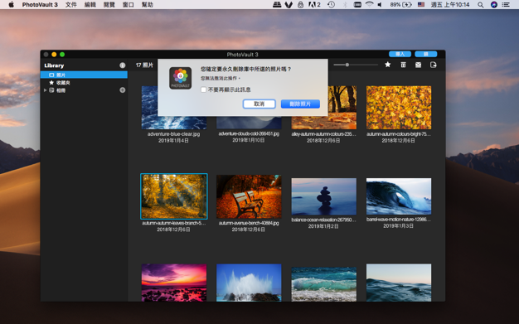The image size is (519, 324).
Task: Click the Adobe icon in menu bar
Action: pyautogui.click(x=314, y=5)
